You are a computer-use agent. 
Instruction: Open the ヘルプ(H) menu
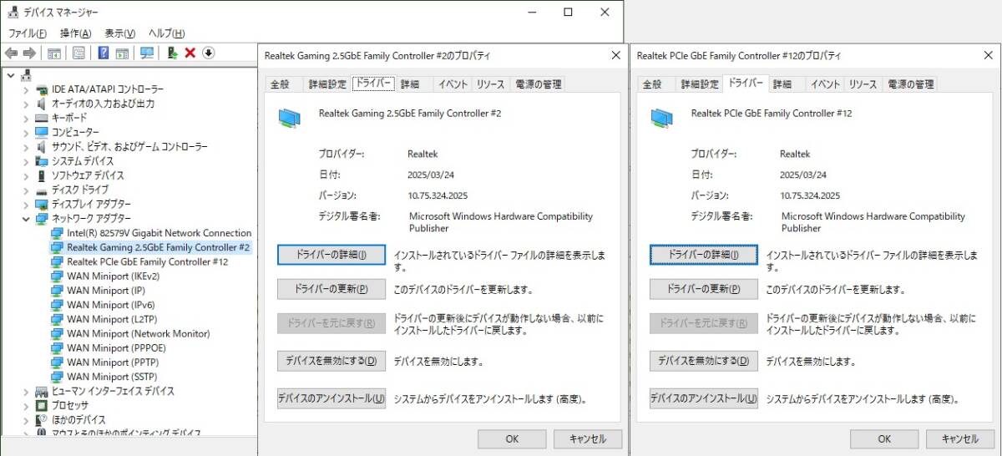(x=166, y=33)
